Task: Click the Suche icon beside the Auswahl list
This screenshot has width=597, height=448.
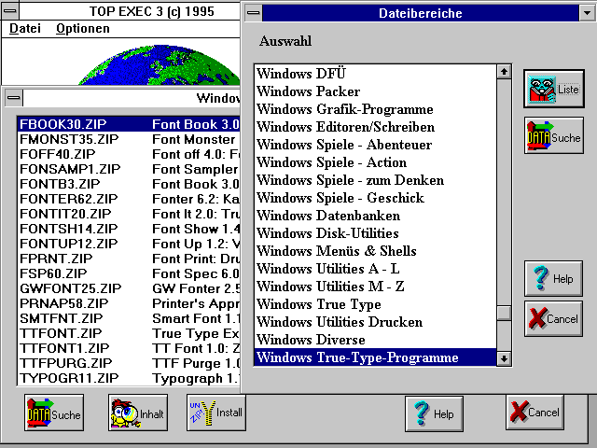Action: [x=553, y=136]
